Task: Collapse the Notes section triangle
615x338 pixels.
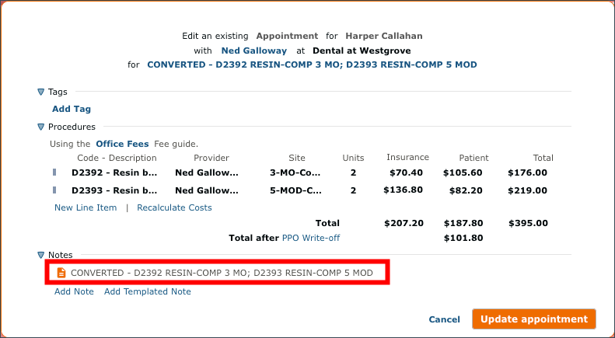Action: 40,256
